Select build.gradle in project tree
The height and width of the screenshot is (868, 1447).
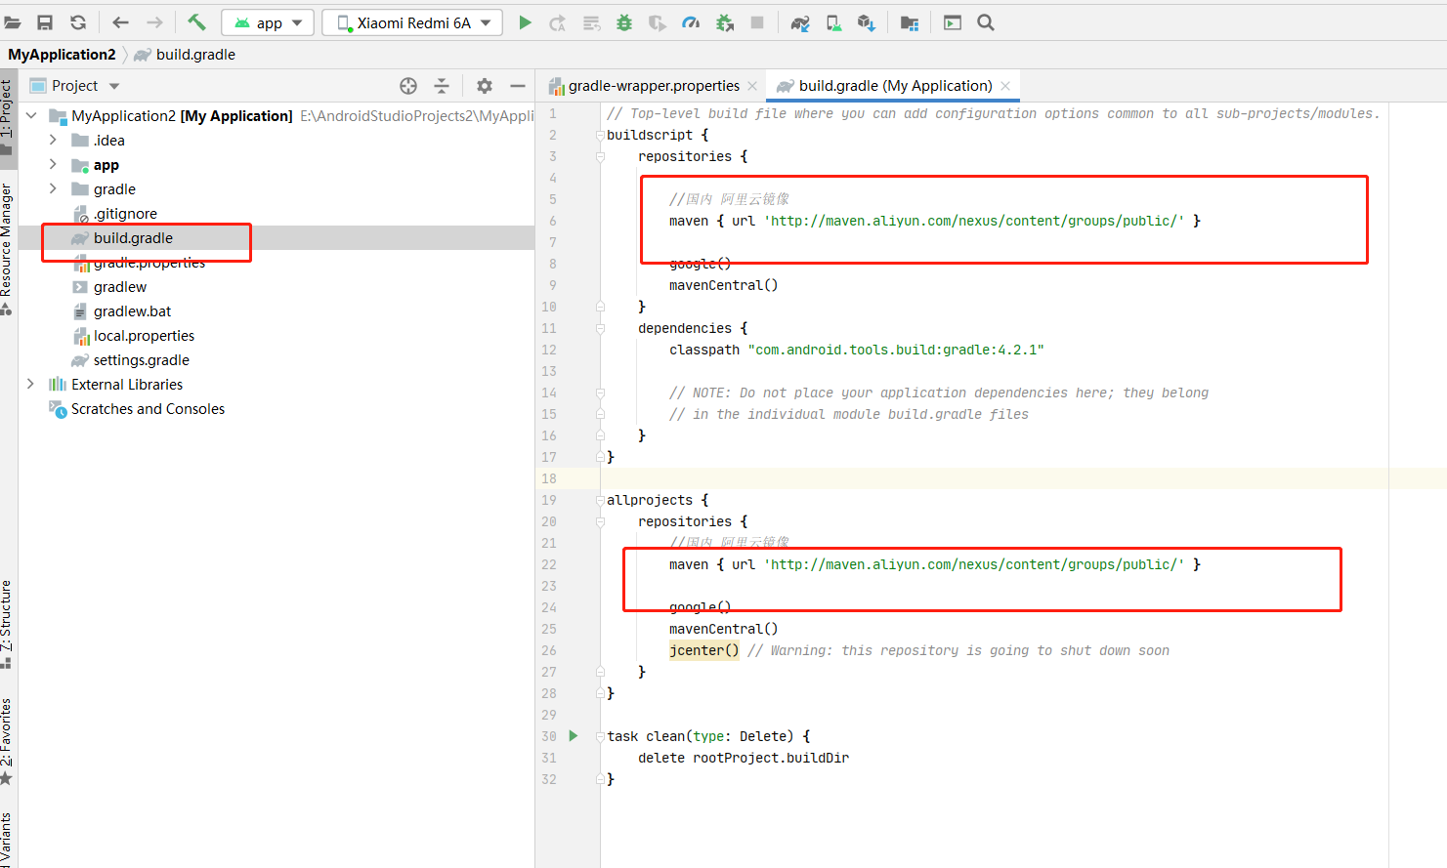tap(133, 238)
